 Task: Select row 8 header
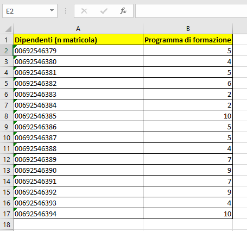pos(7,116)
